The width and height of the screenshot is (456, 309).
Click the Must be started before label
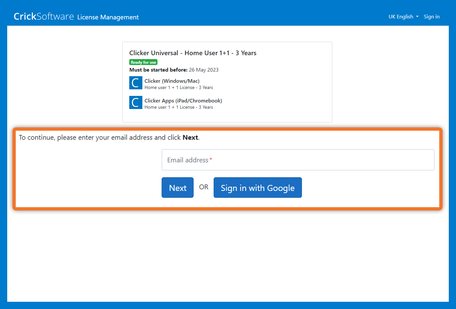click(x=158, y=70)
